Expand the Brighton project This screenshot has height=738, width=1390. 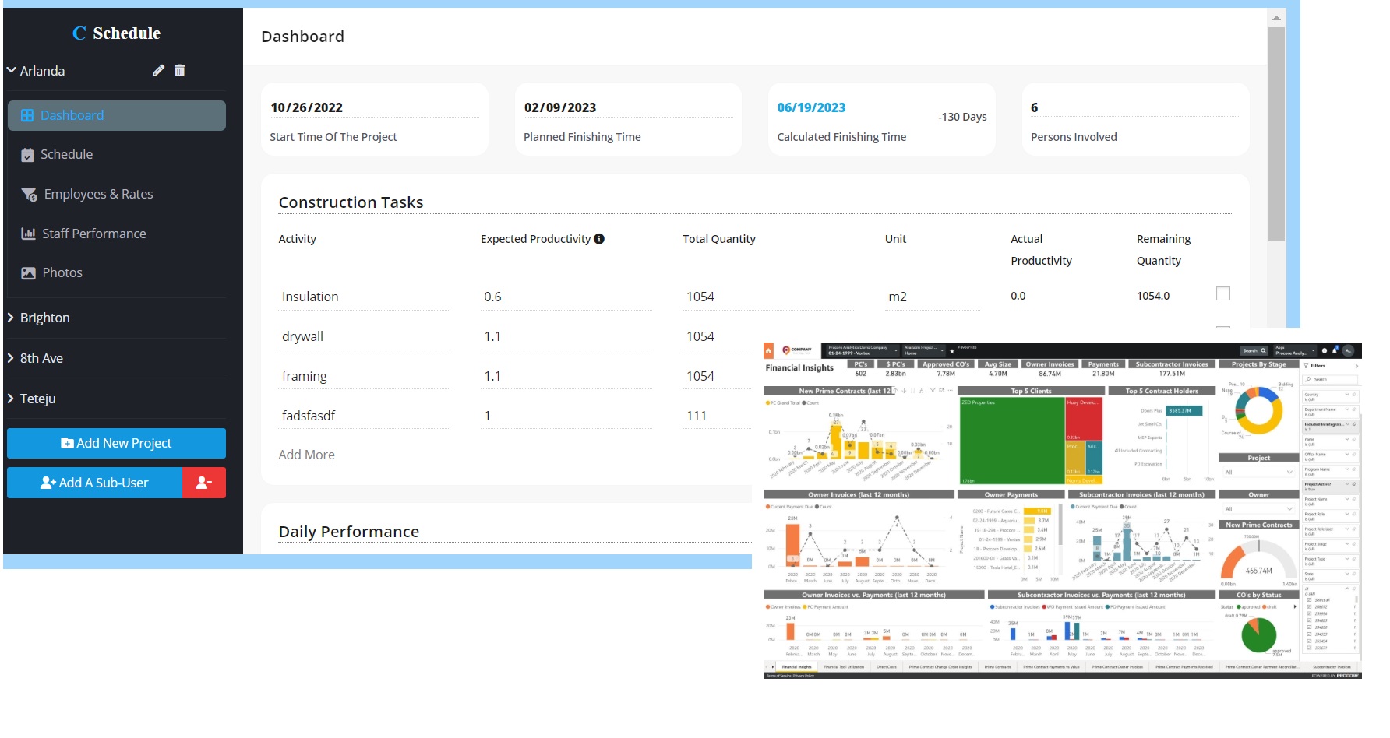(11, 318)
